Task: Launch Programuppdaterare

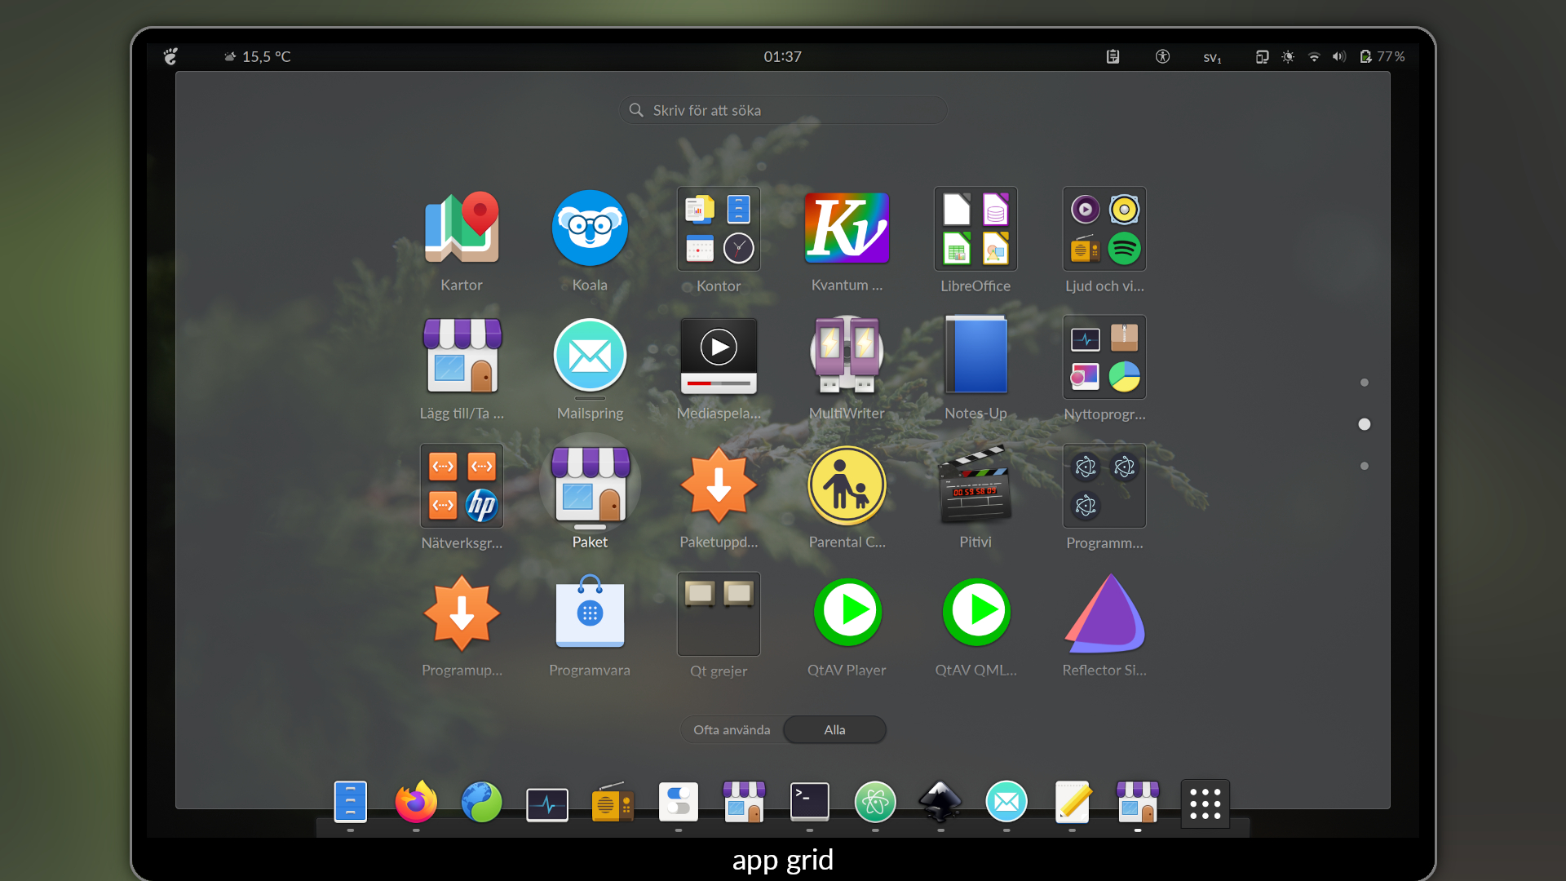Action: pos(462,613)
